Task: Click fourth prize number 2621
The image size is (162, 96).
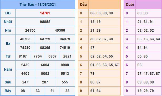Action: [67, 56]
